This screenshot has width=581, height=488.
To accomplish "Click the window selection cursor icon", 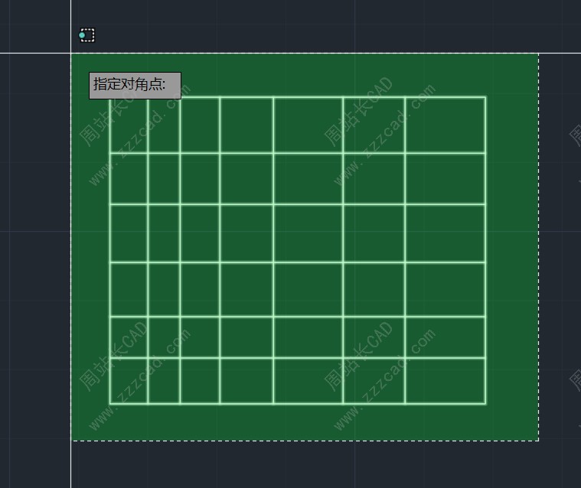I will point(87,35).
